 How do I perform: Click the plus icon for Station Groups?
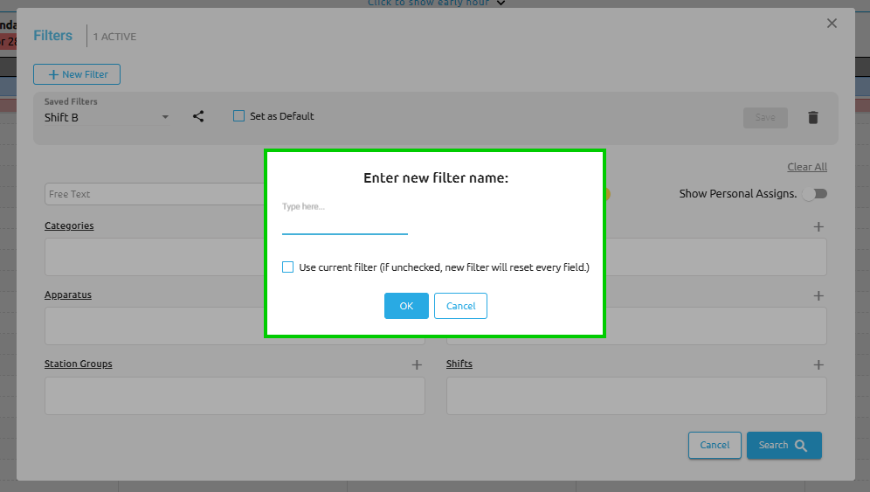pos(417,364)
